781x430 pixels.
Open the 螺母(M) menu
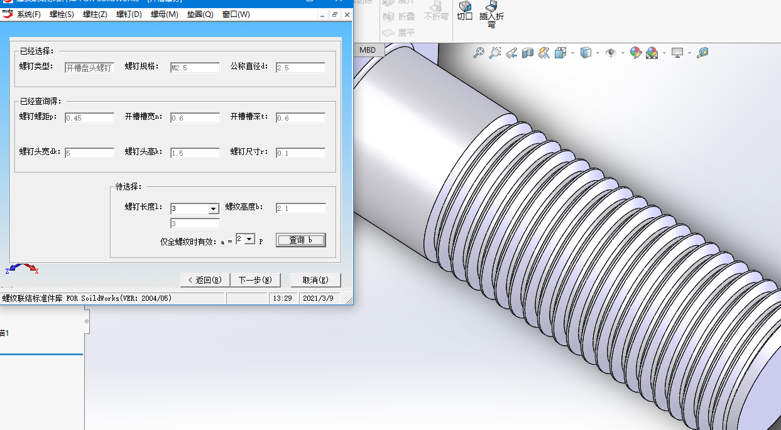(x=165, y=14)
